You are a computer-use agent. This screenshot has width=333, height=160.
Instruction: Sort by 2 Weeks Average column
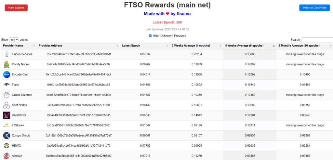(x=197, y=46)
